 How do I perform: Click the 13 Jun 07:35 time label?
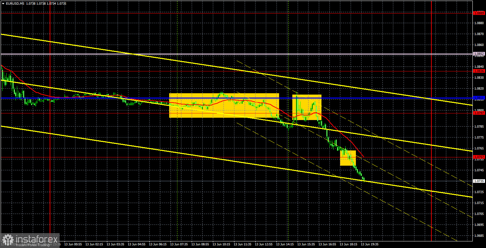(179, 244)
